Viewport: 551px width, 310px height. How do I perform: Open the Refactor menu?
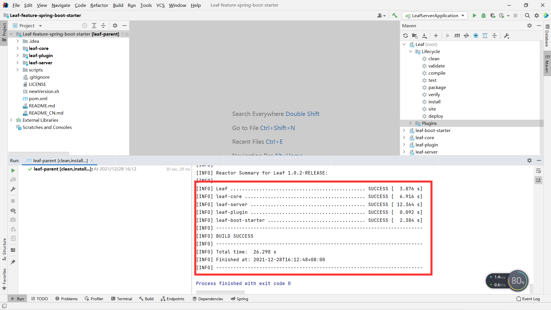pos(99,5)
